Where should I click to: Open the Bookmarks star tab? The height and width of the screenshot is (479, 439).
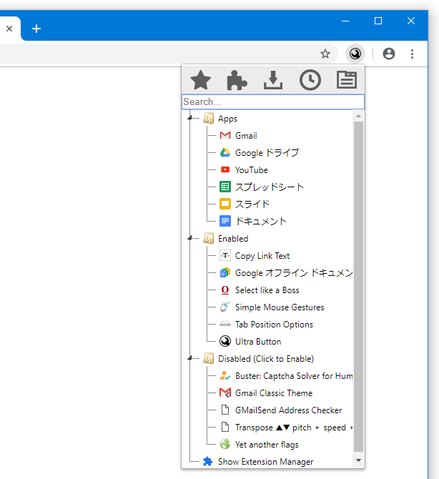(200, 80)
